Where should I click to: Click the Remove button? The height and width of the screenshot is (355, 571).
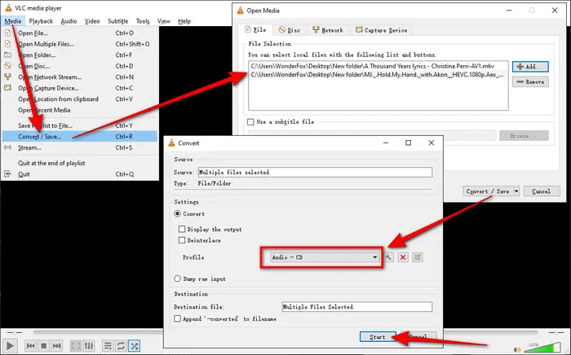pyautogui.click(x=530, y=81)
